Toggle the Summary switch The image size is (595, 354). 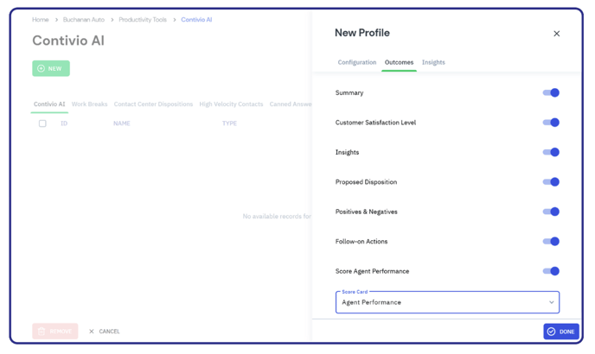(x=551, y=93)
